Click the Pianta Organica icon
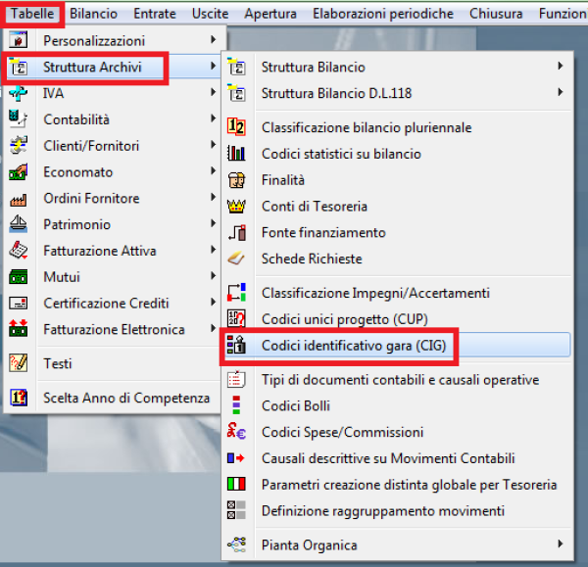Viewport: 588px width, 567px height. (x=236, y=544)
